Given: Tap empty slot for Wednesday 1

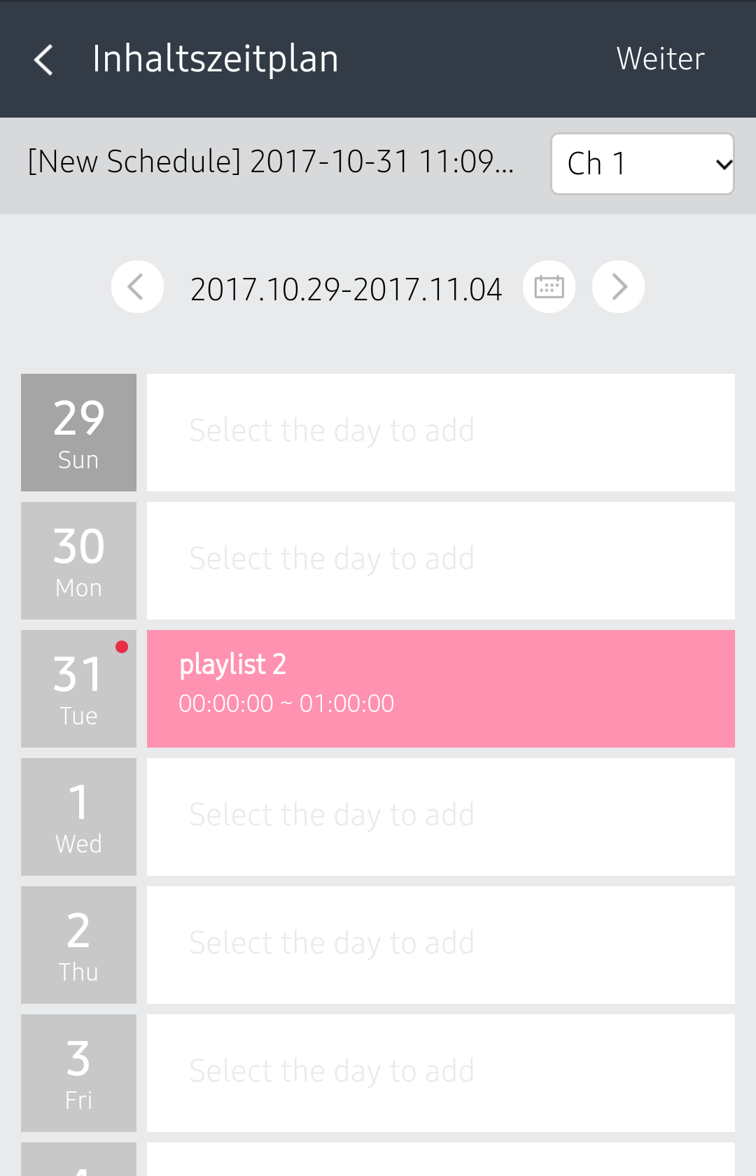Looking at the screenshot, I should pos(441,817).
